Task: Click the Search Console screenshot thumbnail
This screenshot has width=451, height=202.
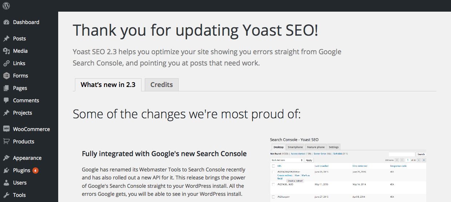Action: click(348, 169)
